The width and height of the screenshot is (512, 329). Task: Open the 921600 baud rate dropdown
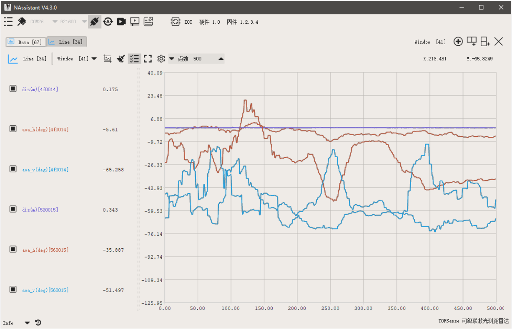(84, 22)
